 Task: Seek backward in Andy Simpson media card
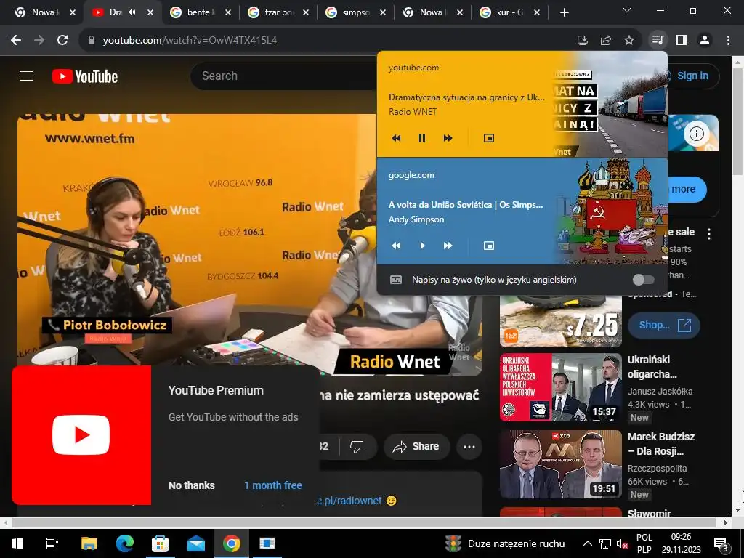(396, 246)
